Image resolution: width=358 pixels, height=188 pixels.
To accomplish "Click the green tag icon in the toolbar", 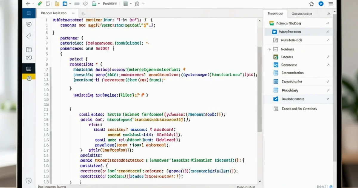I will tap(40, 4).
